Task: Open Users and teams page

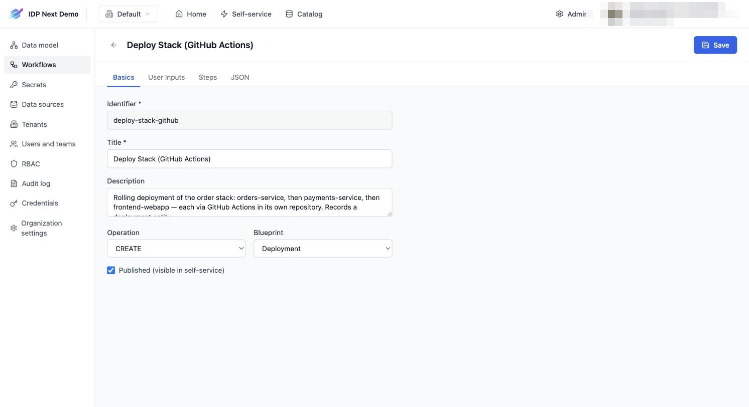Action: pyautogui.click(x=47, y=144)
